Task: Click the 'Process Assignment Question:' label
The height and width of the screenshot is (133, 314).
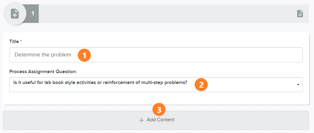Action: [x=43, y=72]
